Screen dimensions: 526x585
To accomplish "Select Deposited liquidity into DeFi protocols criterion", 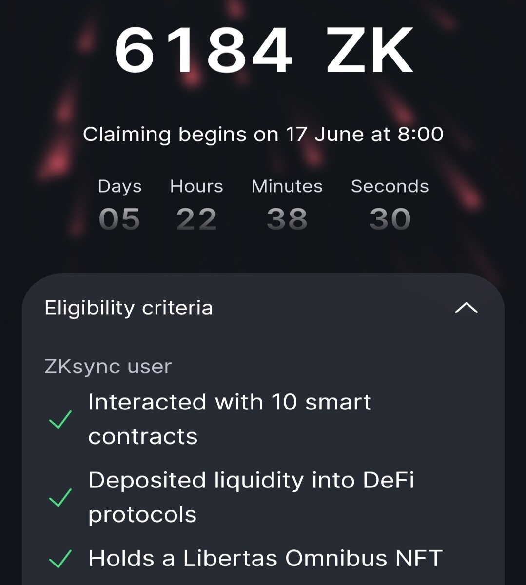I will point(251,497).
